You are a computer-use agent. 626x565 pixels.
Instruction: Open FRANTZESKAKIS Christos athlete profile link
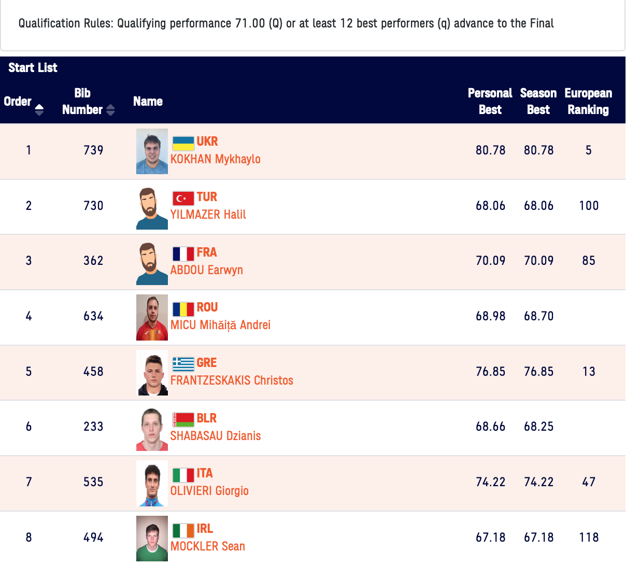(x=232, y=380)
